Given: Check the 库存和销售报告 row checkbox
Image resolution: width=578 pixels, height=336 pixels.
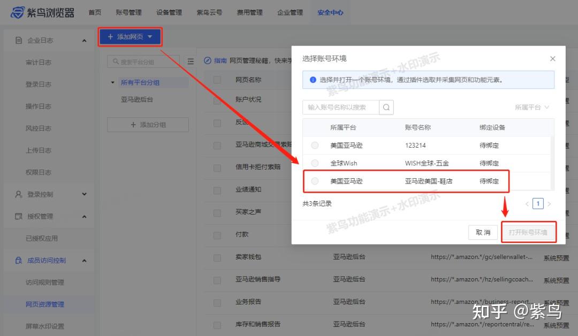Looking at the screenshot, I should pos(217,325).
